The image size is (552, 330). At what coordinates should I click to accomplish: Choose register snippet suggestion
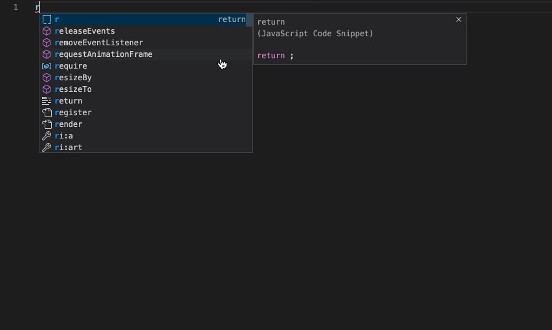pyautogui.click(x=146, y=113)
